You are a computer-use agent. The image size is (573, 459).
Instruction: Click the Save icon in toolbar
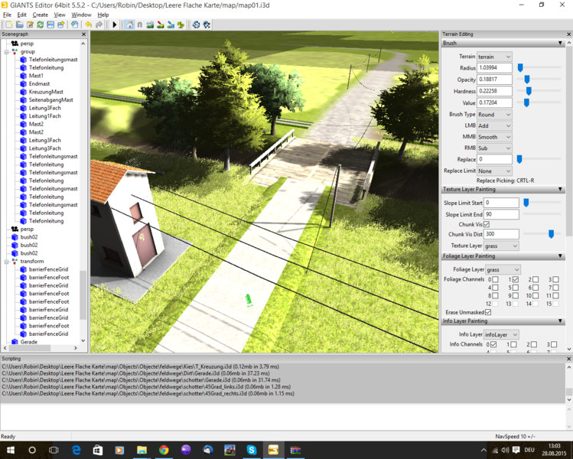point(50,24)
